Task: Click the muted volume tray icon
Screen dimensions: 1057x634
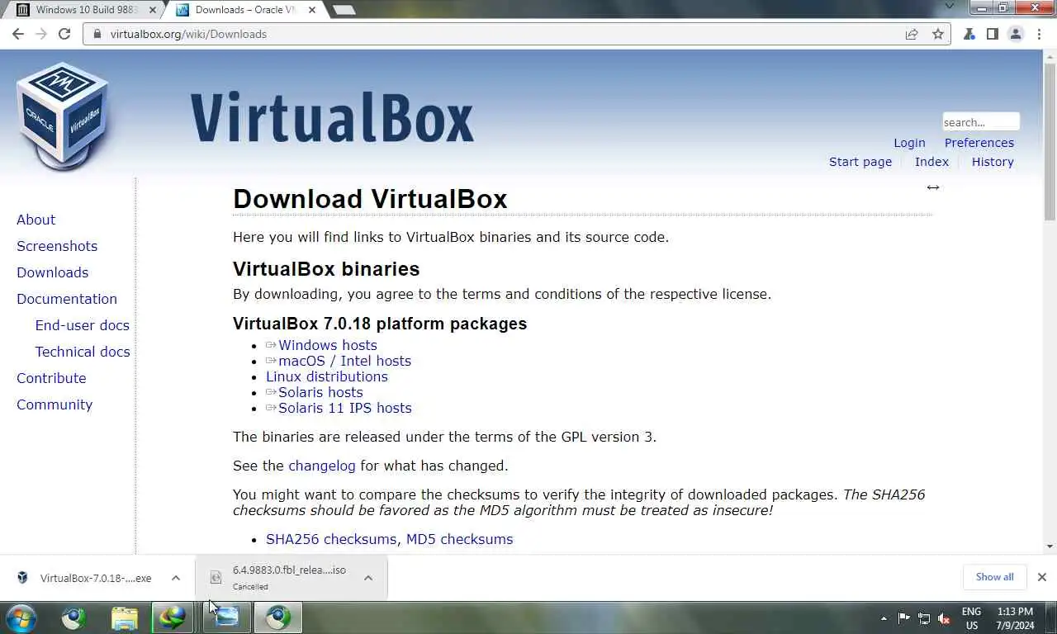Action: (944, 618)
